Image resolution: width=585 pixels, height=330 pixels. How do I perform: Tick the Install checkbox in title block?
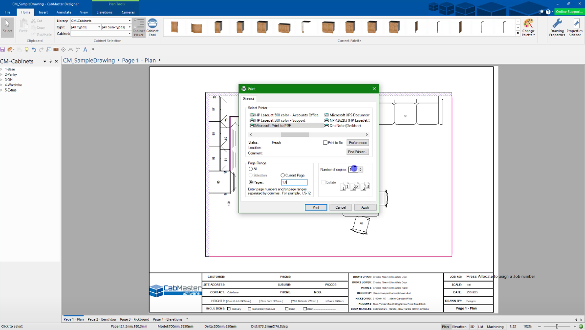point(286,308)
